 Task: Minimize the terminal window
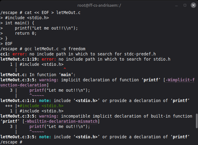tap(176, 5)
